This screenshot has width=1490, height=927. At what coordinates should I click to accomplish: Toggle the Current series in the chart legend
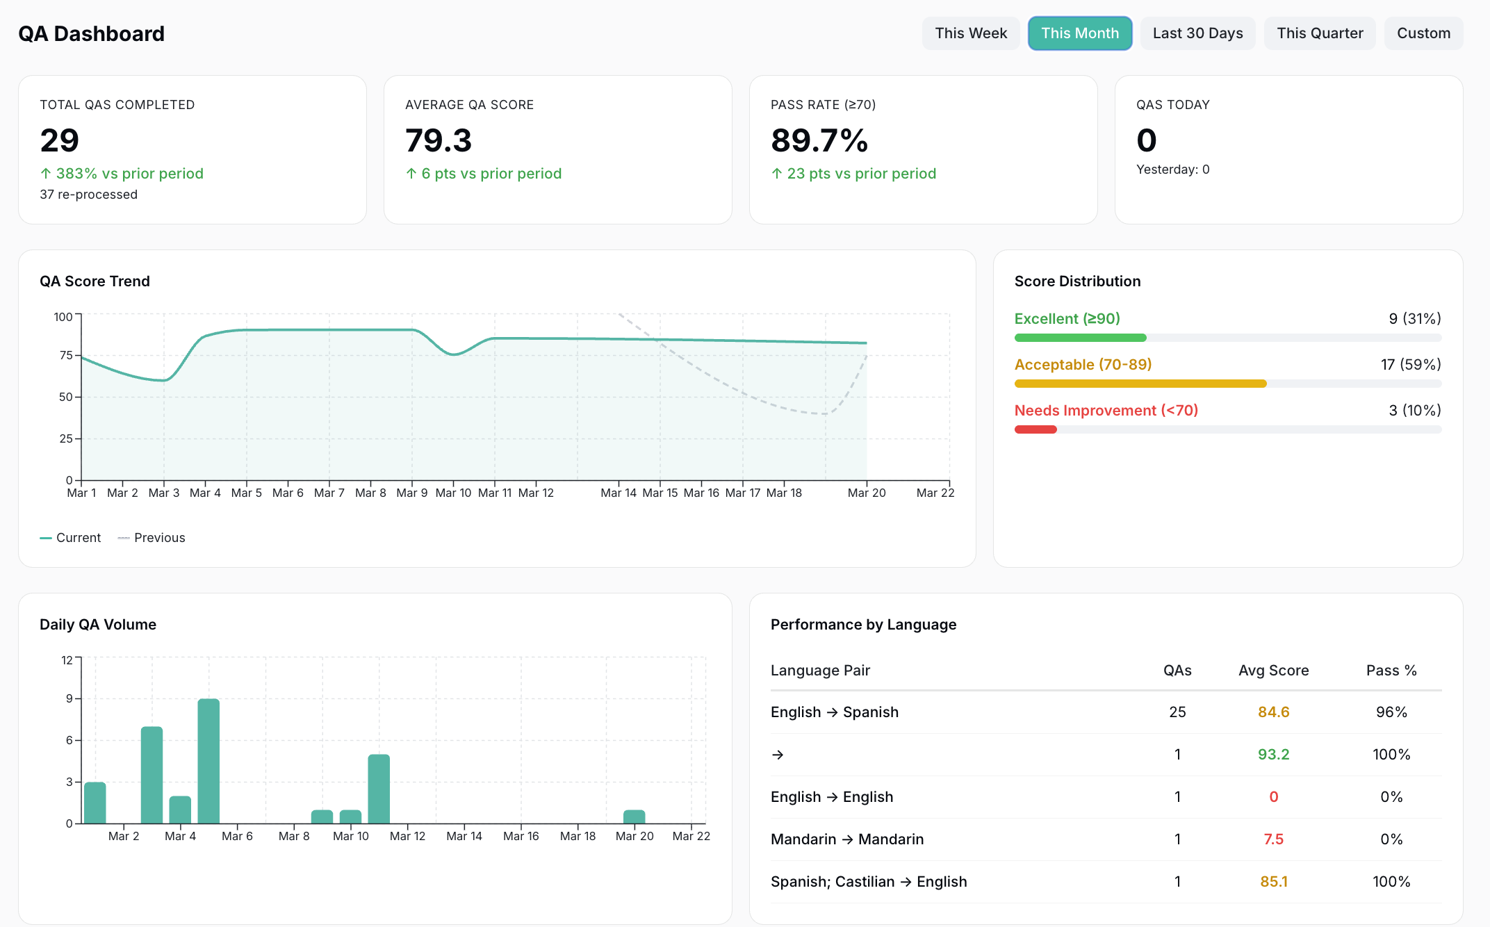(x=72, y=537)
